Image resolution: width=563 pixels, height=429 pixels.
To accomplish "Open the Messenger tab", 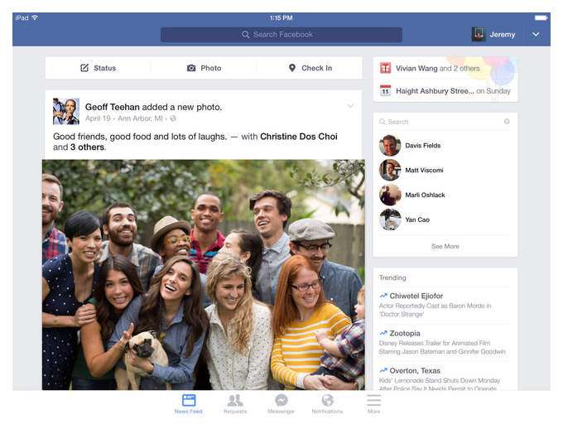I will click(281, 404).
